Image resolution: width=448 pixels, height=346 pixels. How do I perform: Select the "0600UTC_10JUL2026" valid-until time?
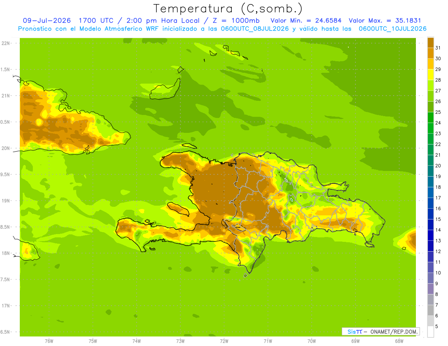coord(392,29)
